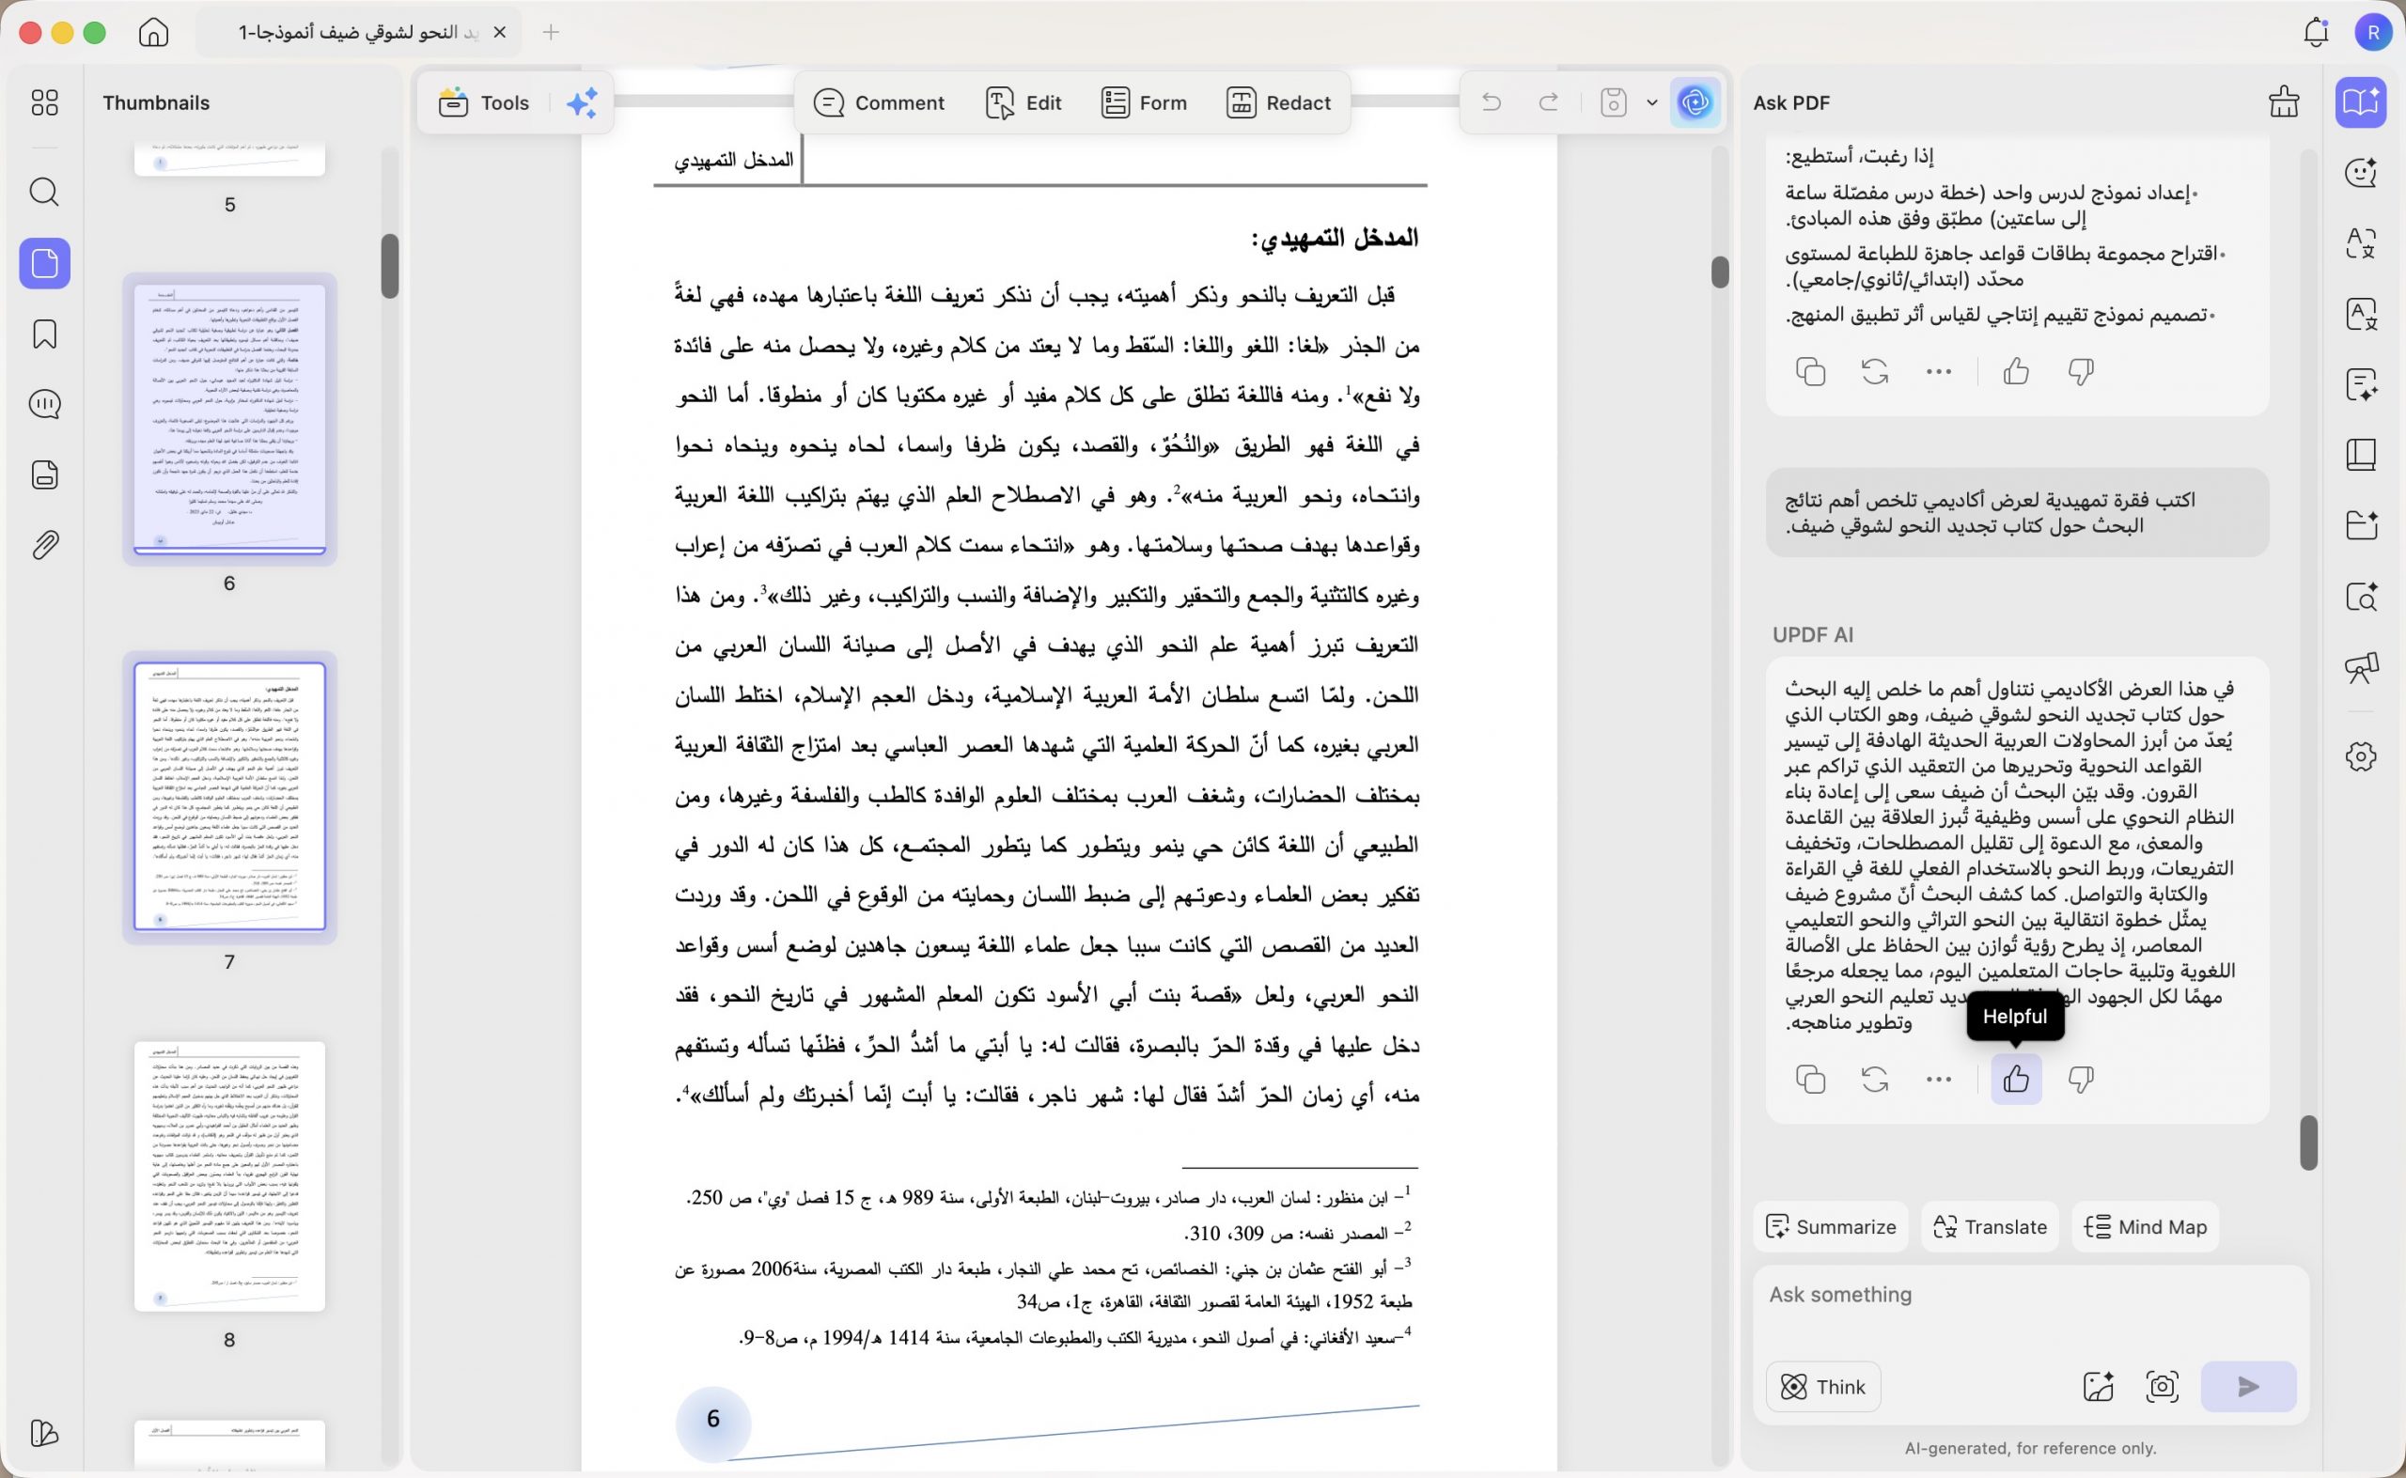Viewport: 2406px width, 1478px height.
Task: Open user account avatar R
Action: click(x=2373, y=32)
